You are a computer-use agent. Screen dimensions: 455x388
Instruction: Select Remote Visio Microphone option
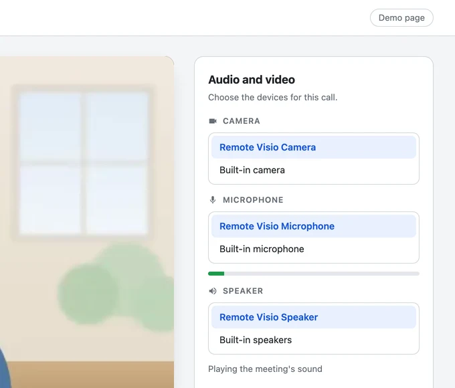314,226
